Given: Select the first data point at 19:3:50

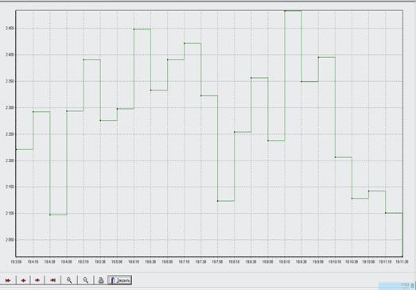Looking at the screenshot, I should click(16, 150).
